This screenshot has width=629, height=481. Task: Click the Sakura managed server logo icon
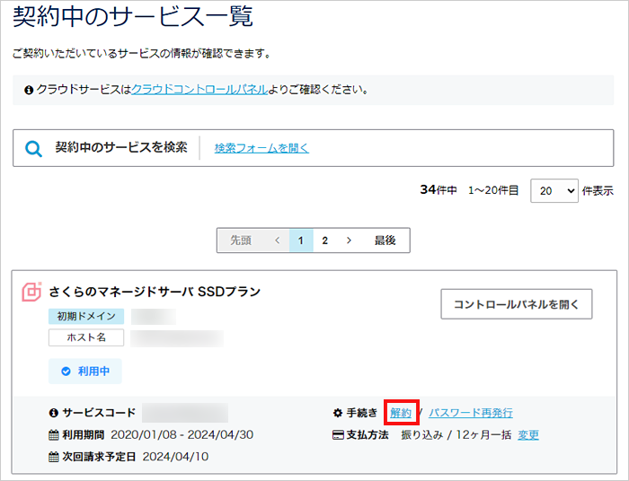tap(31, 292)
